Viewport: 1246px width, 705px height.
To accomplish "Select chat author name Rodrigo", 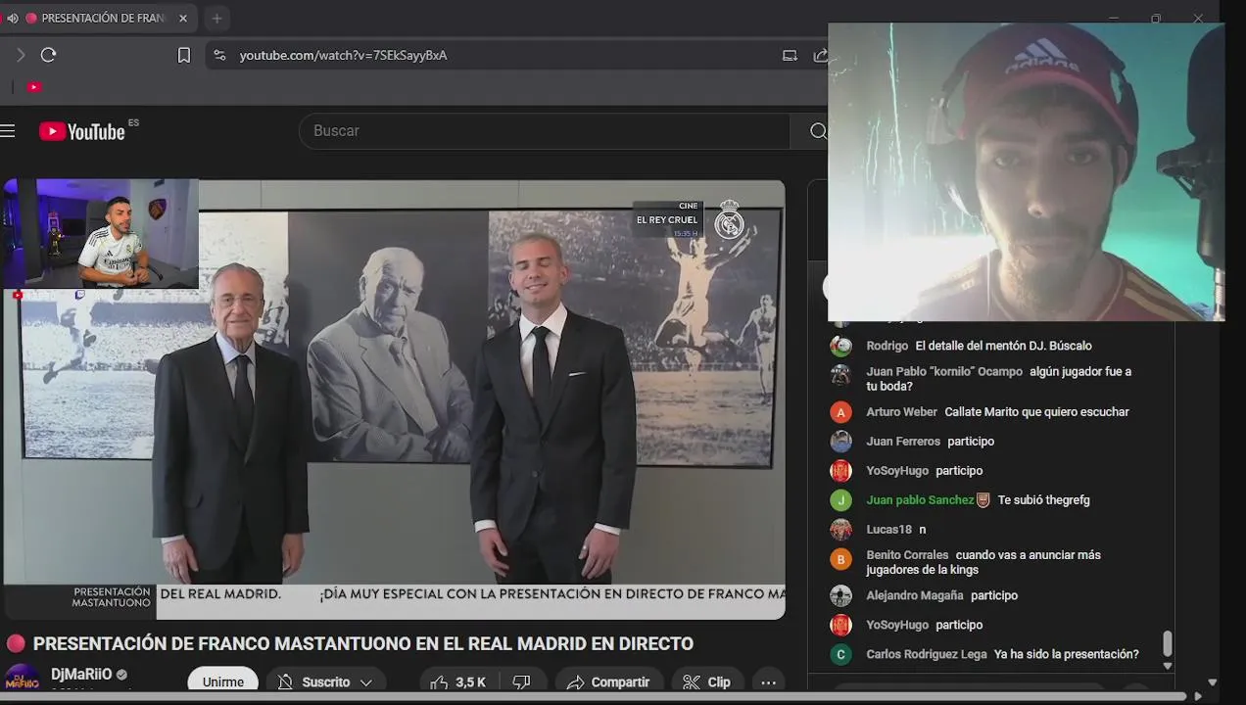I will pyautogui.click(x=887, y=346).
